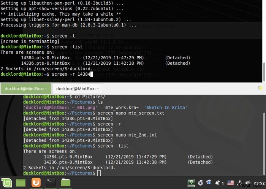Click '14384.pts-0.MintBox' in the upper terminal list
Screen dimensions: 266x189
pos(45,58)
